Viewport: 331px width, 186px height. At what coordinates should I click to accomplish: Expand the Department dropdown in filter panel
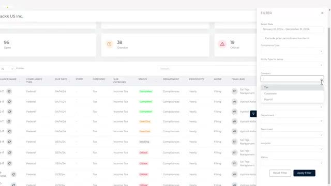click(292, 121)
